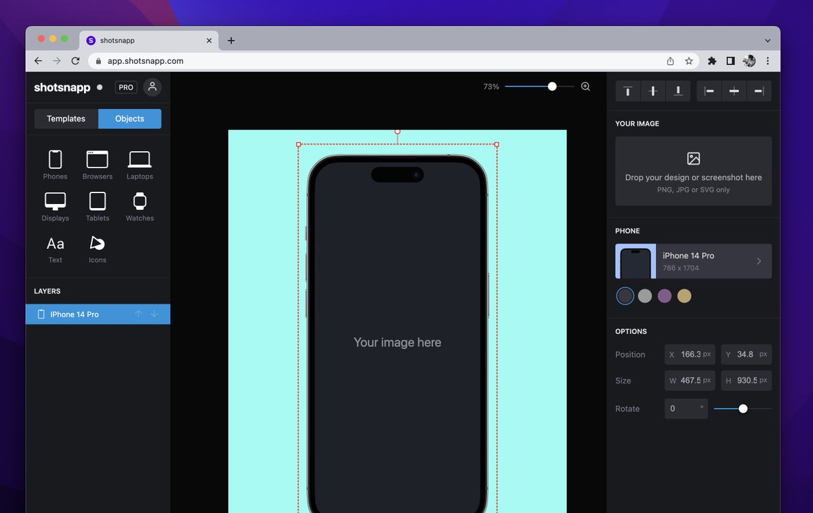The image size is (813, 513).
Task: Choose the silver phone color
Action: coord(645,296)
